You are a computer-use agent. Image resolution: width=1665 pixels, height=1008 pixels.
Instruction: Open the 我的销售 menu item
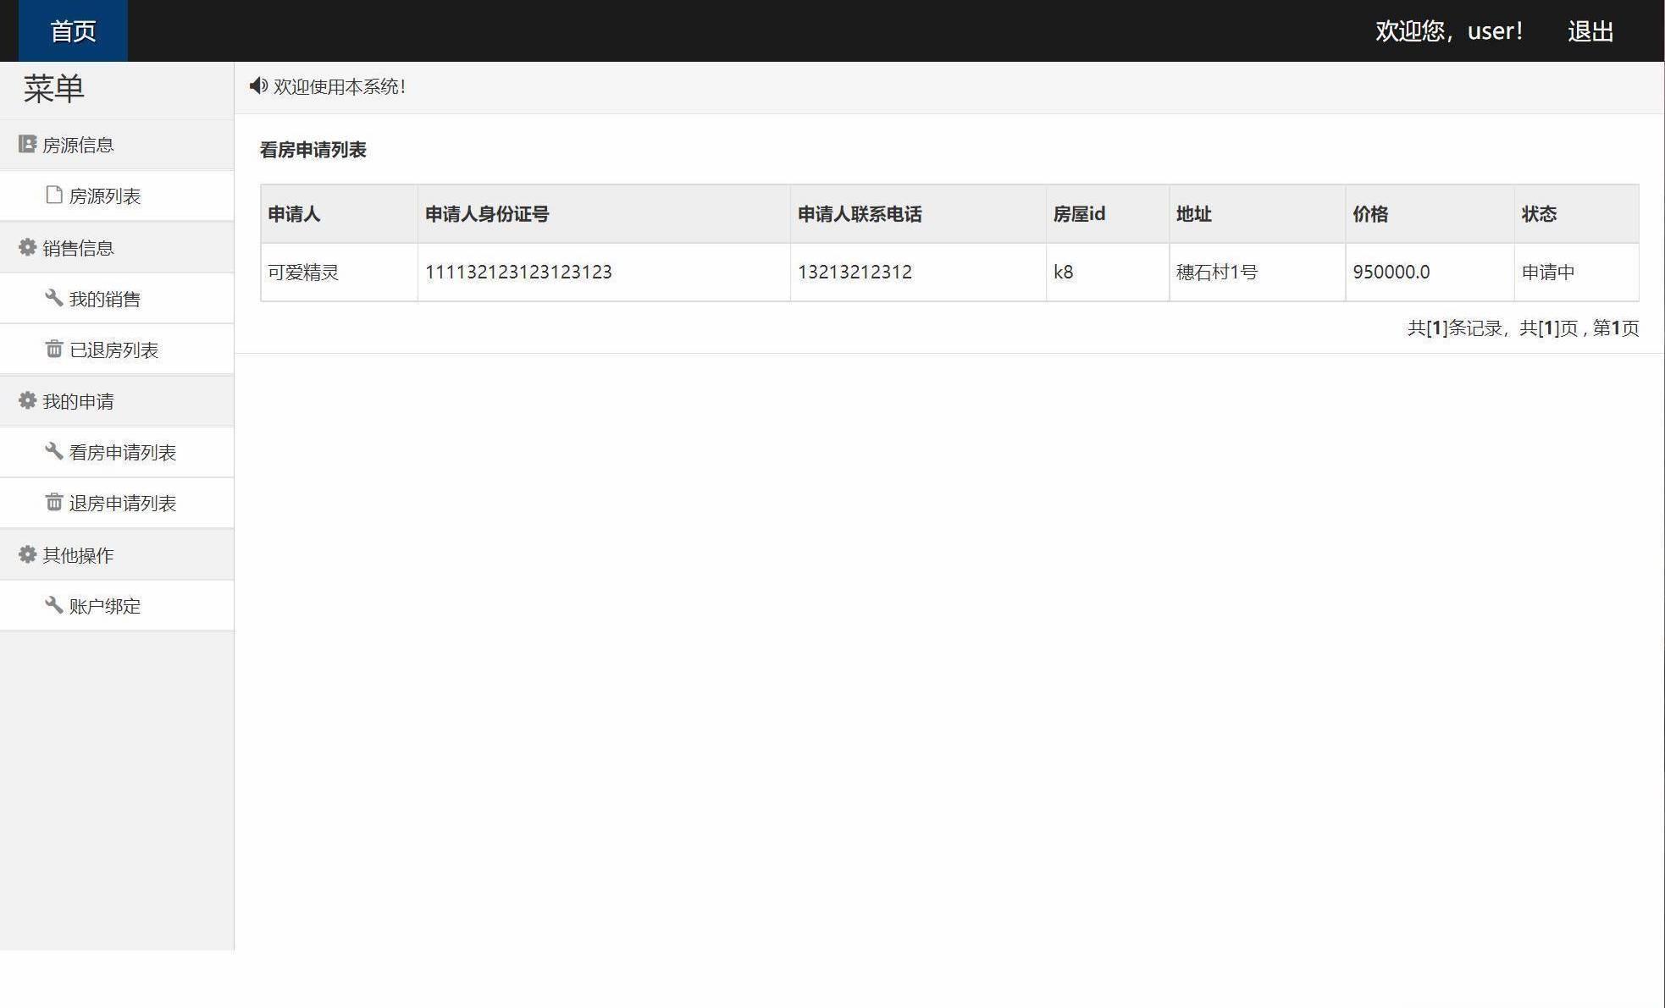pyautogui.click(x=117, y=299)
